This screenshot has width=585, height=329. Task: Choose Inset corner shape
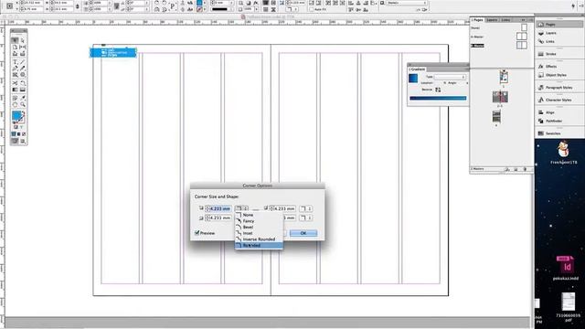pos(259,233)
